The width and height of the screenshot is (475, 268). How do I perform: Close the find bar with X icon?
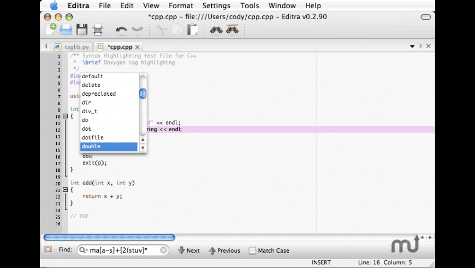click(48, 249)
